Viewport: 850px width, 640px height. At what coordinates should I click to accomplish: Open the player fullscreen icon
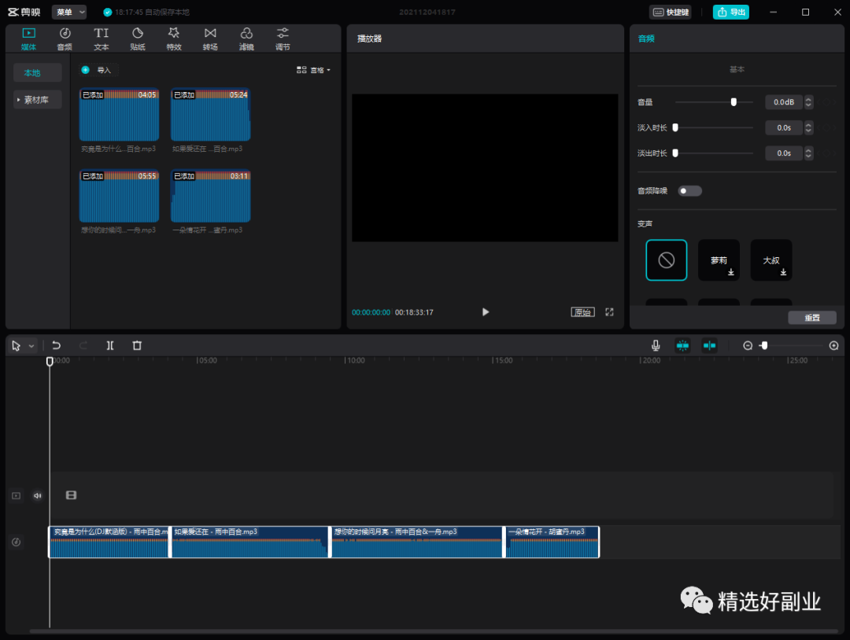(x=609, y=312)
